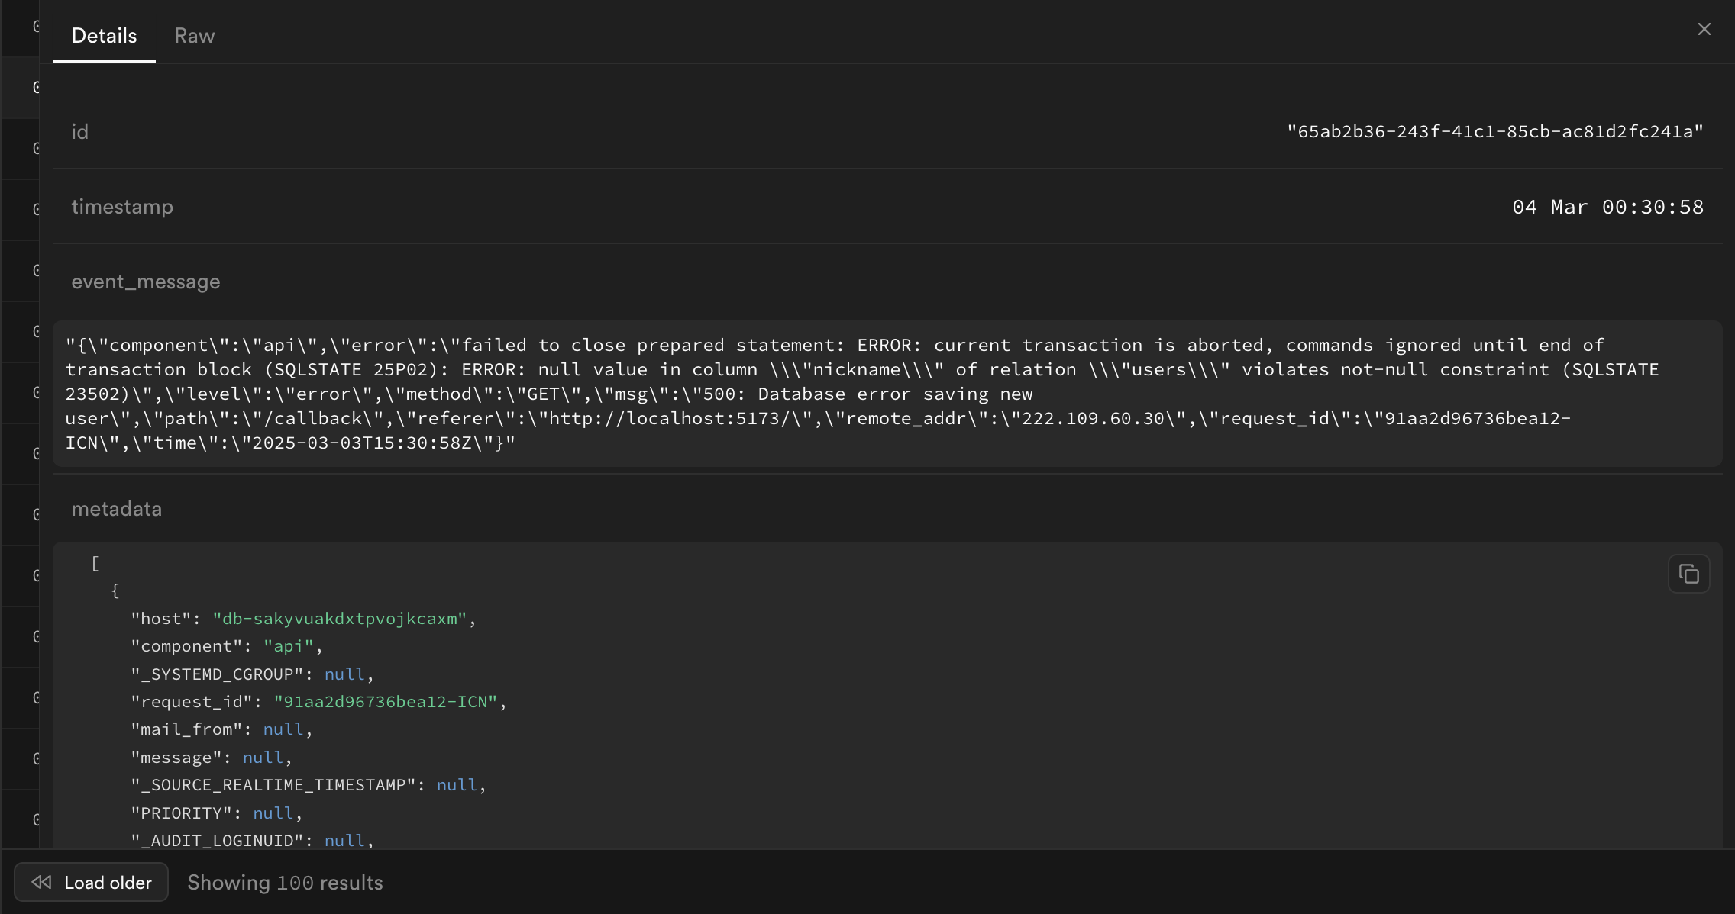Copy the metadata JSON with copy icon
1735x914 pixels.
click(1688, 574)
